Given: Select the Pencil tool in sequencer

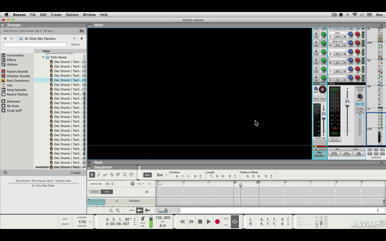Looking at the screenshot, I should pos(99,175).
